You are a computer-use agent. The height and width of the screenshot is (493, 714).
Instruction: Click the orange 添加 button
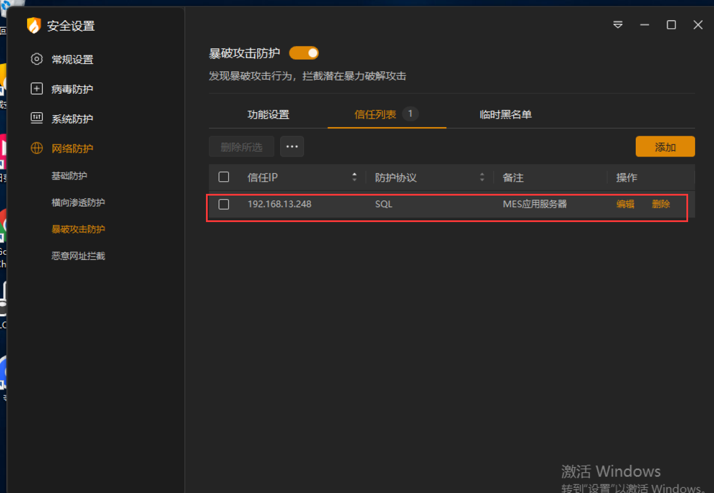click(665, 147)
